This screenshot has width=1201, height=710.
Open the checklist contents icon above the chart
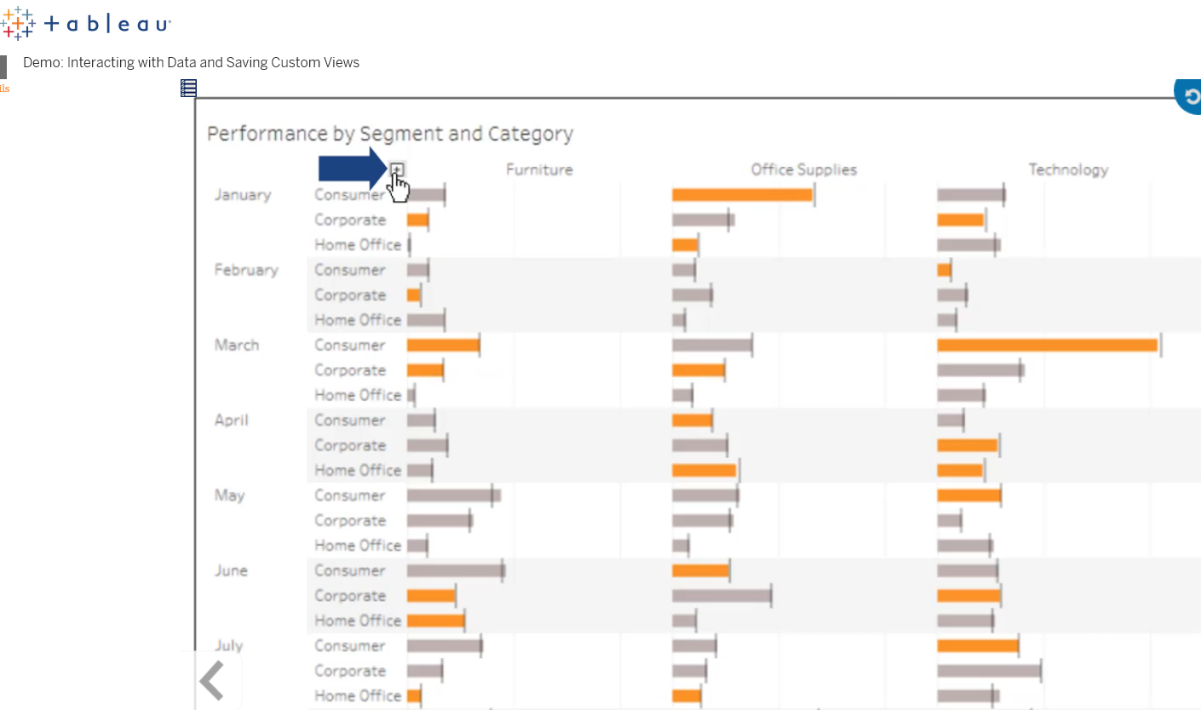click(189, 88)
